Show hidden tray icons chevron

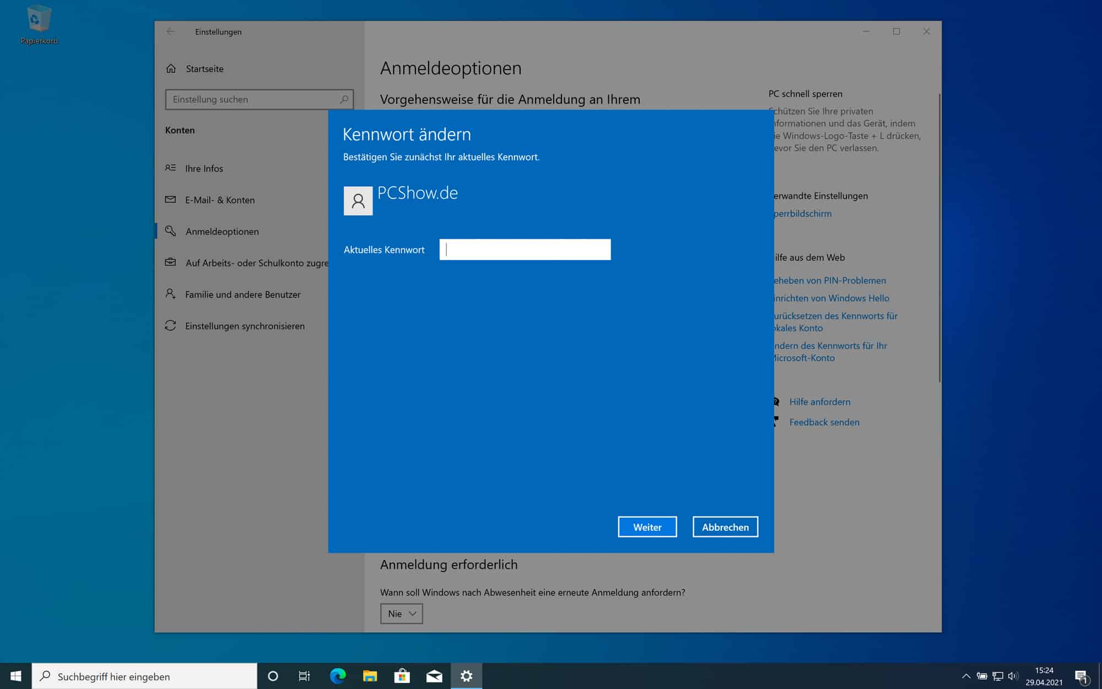[x=965, y=676]
